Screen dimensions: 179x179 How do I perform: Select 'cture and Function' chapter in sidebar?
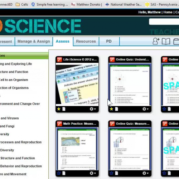(14, 72)
